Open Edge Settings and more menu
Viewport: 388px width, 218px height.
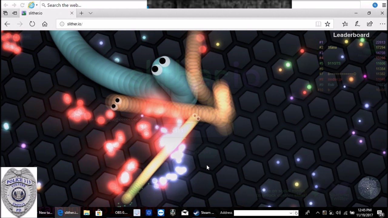pyautogui.click(x=382, y=24)
